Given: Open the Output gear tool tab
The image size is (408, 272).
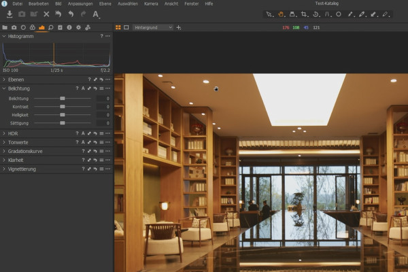Looking at the screenshot, I should (78, 27).
